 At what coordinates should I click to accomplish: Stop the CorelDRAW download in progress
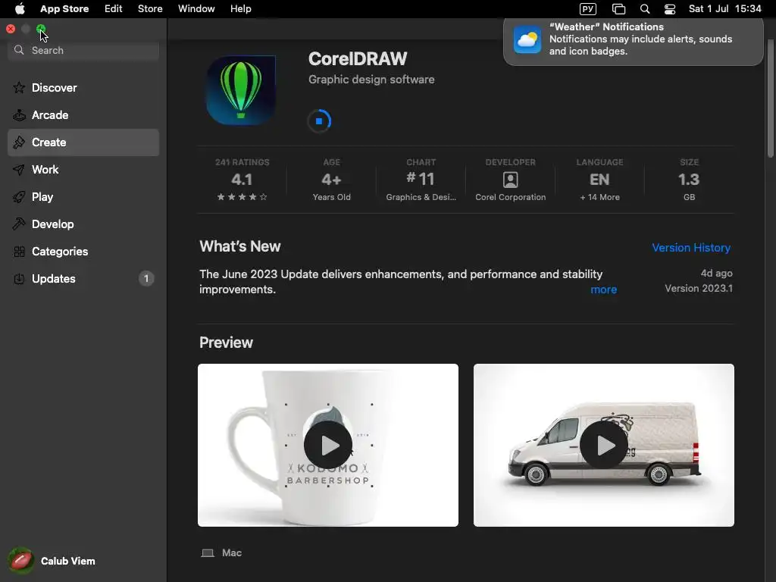(x=319, y=120)
